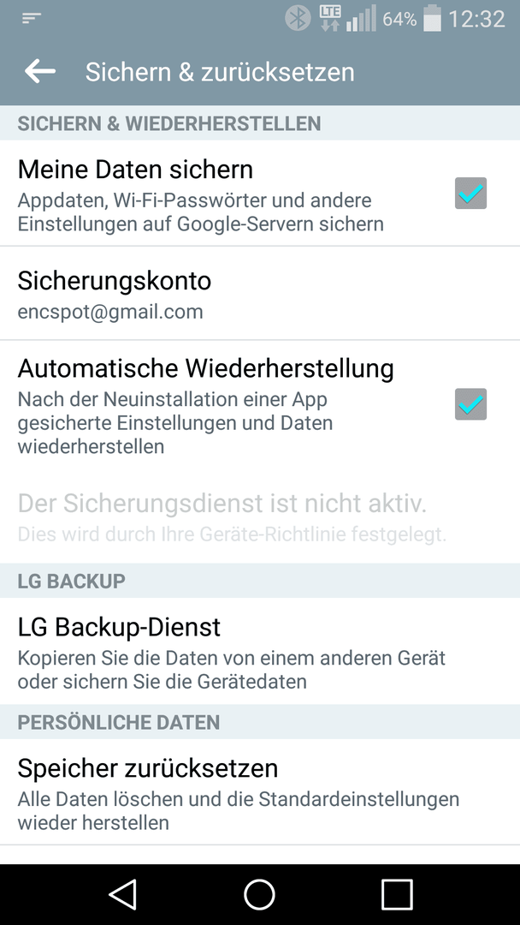
Task: Tap the LTE data indicator icon
Action: (x=329, y=19)
